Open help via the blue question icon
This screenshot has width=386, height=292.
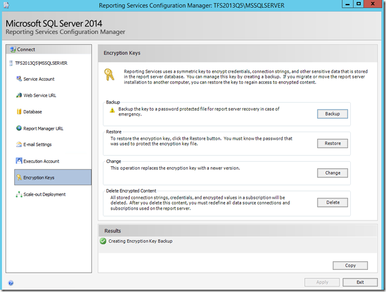click(x=11, y=283)
